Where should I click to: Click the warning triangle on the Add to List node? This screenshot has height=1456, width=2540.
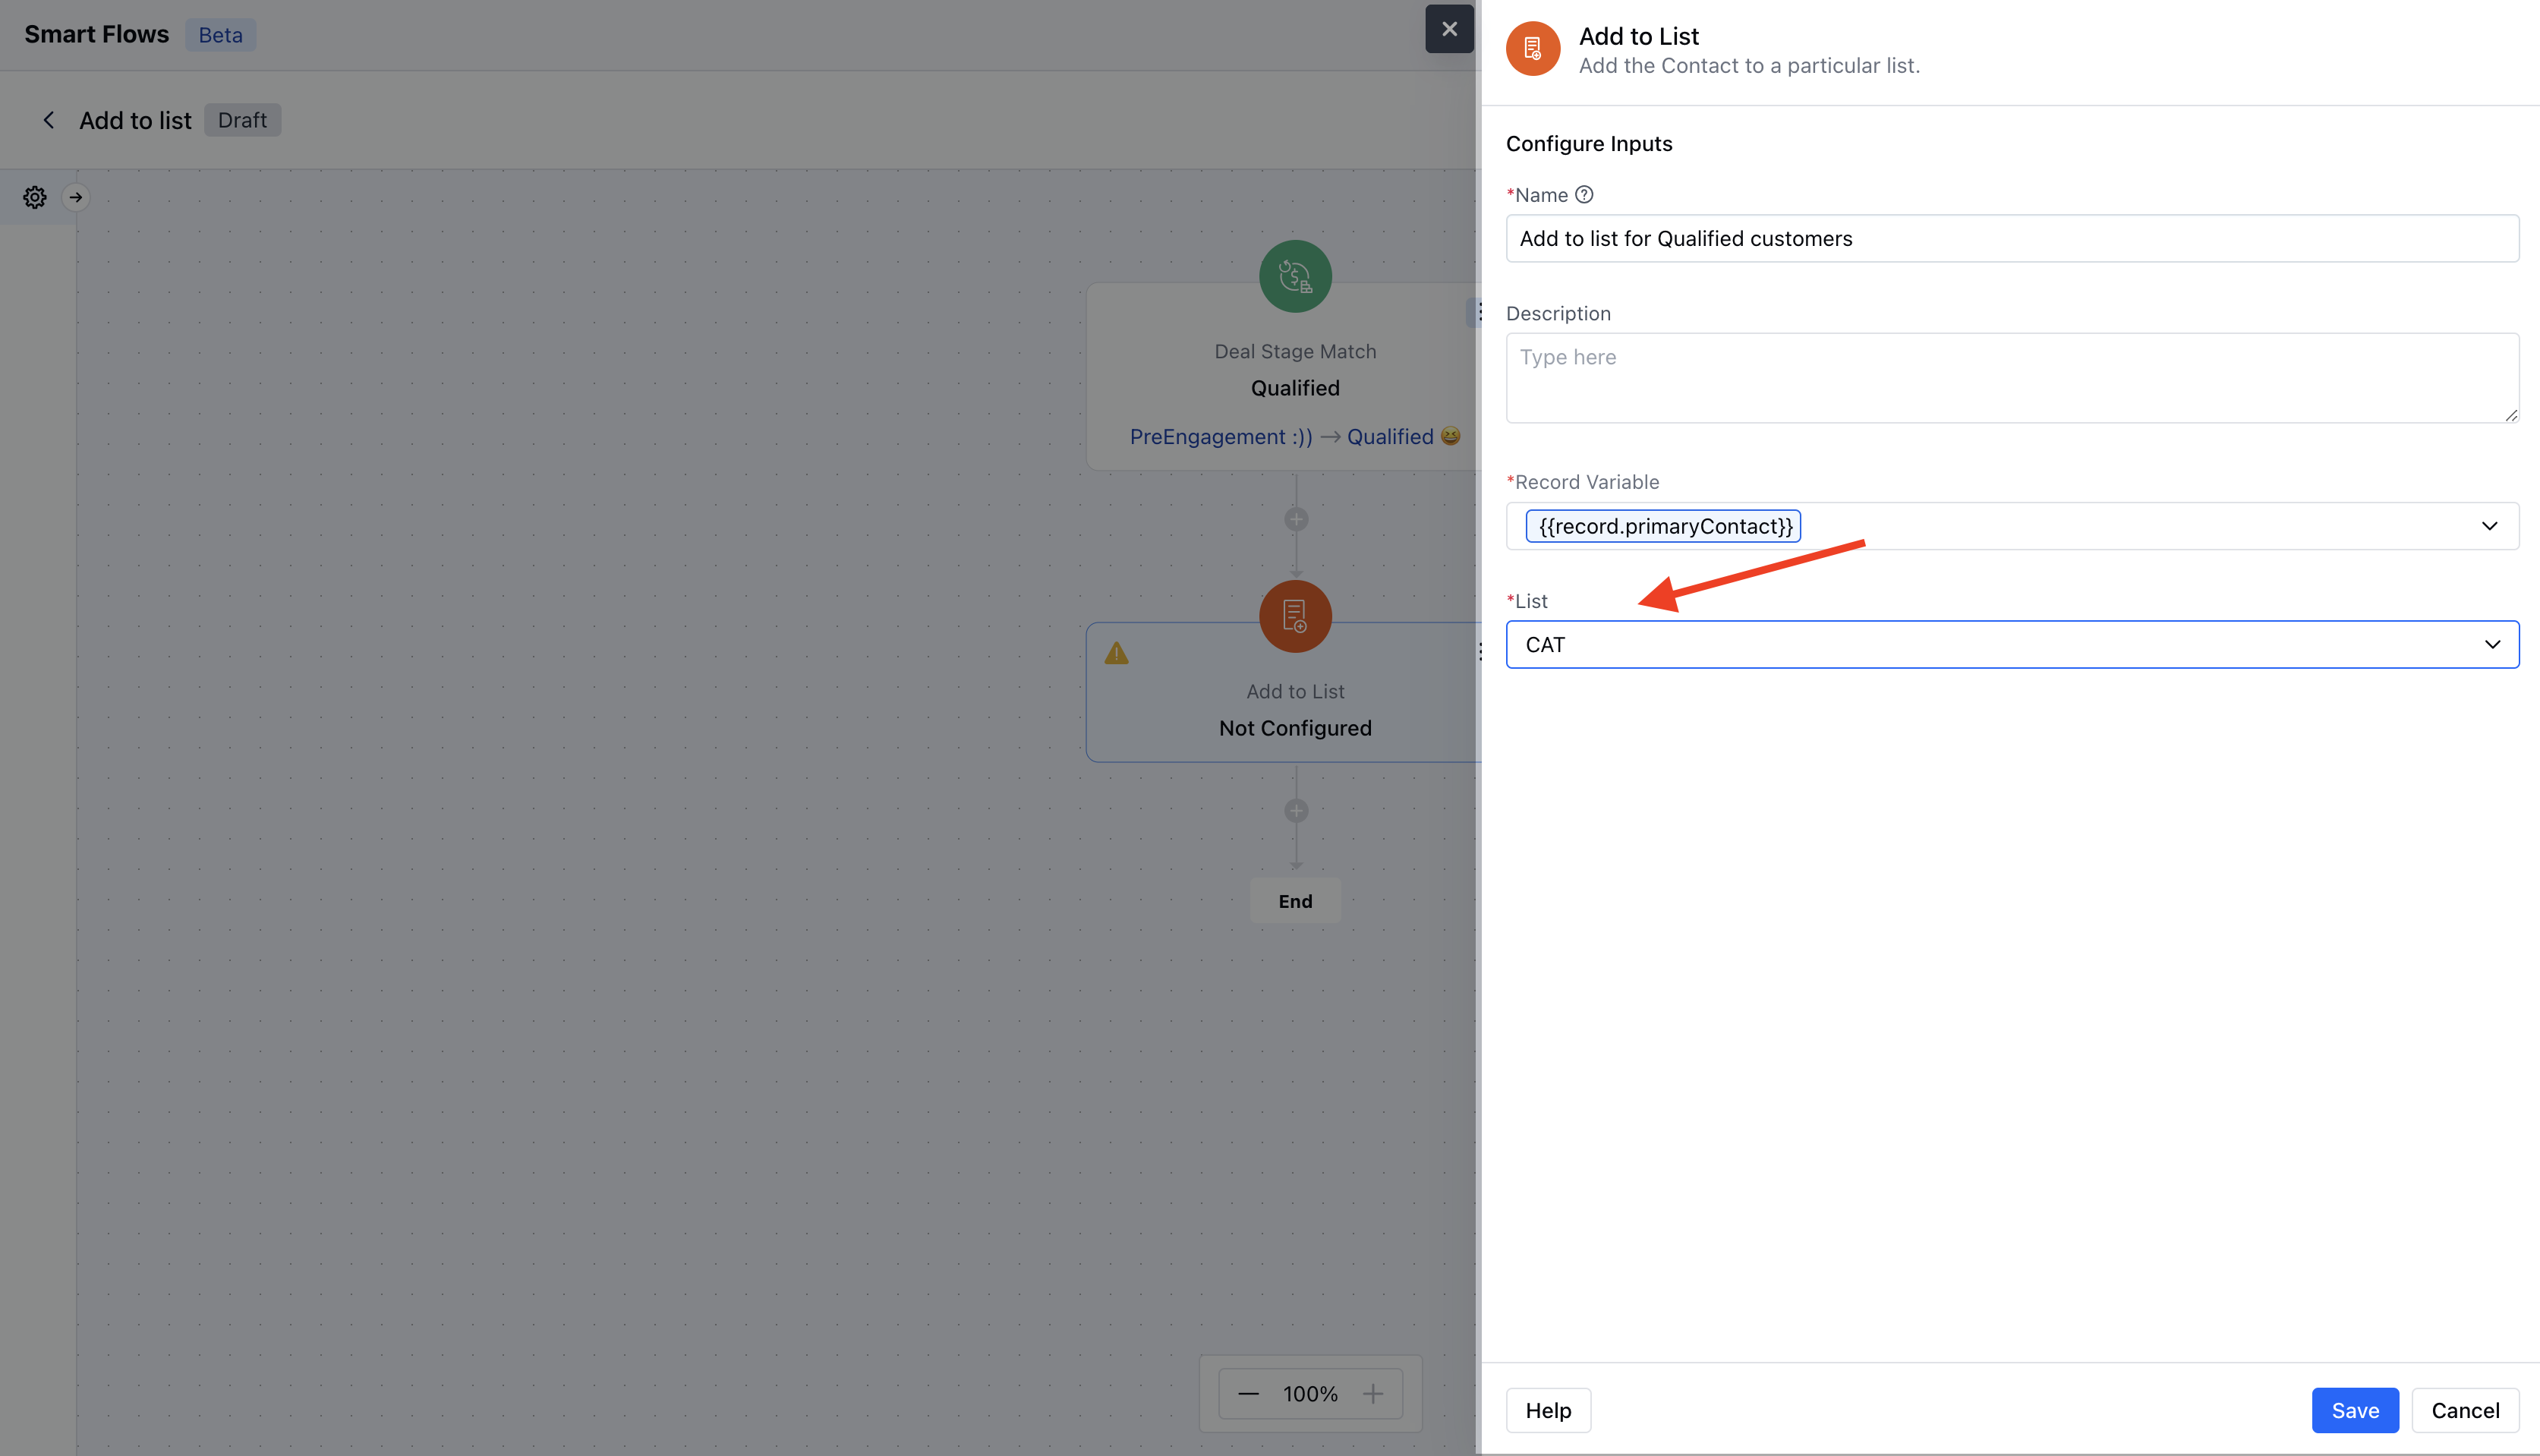click(1116, 654)
